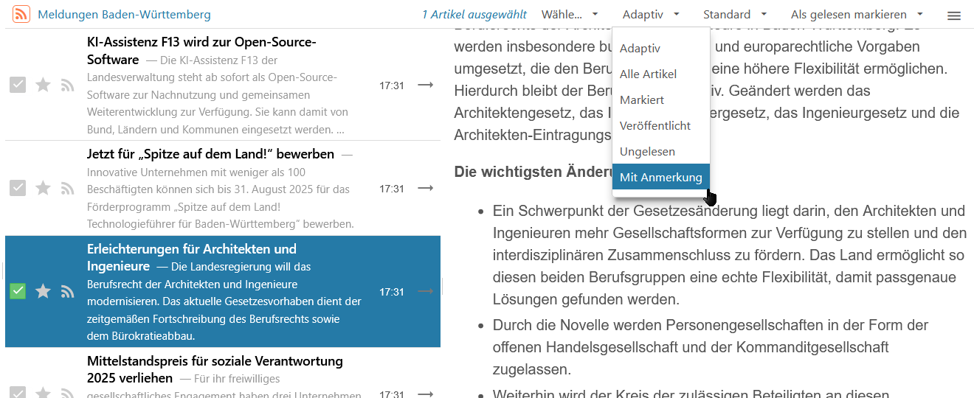Choose Markiert from the view menu
This screenshot has width=974, height=398.
661,99
